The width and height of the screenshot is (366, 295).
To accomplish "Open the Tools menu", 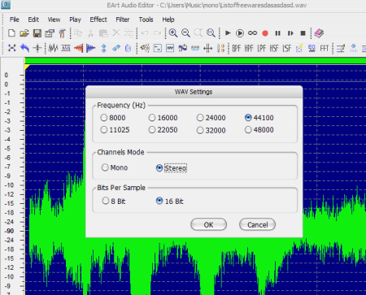I will 146,20.
